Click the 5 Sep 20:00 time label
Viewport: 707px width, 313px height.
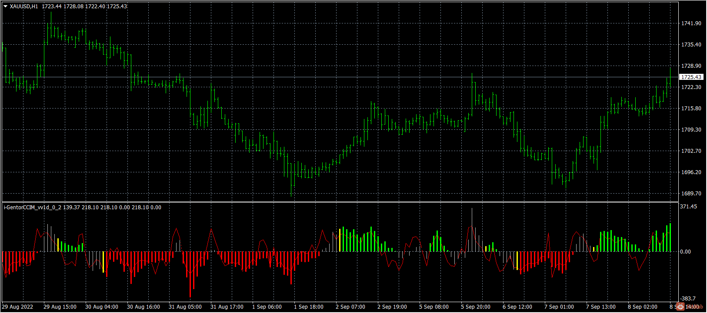point(476,307)
